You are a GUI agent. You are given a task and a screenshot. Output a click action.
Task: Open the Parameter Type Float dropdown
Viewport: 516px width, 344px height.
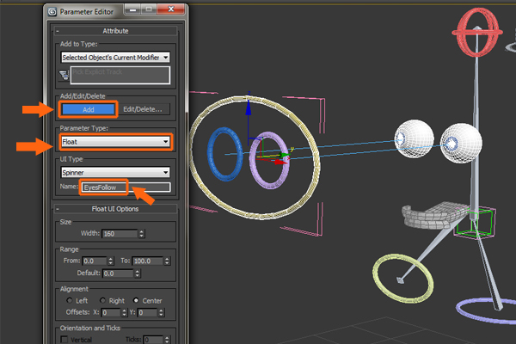(115, 142)
